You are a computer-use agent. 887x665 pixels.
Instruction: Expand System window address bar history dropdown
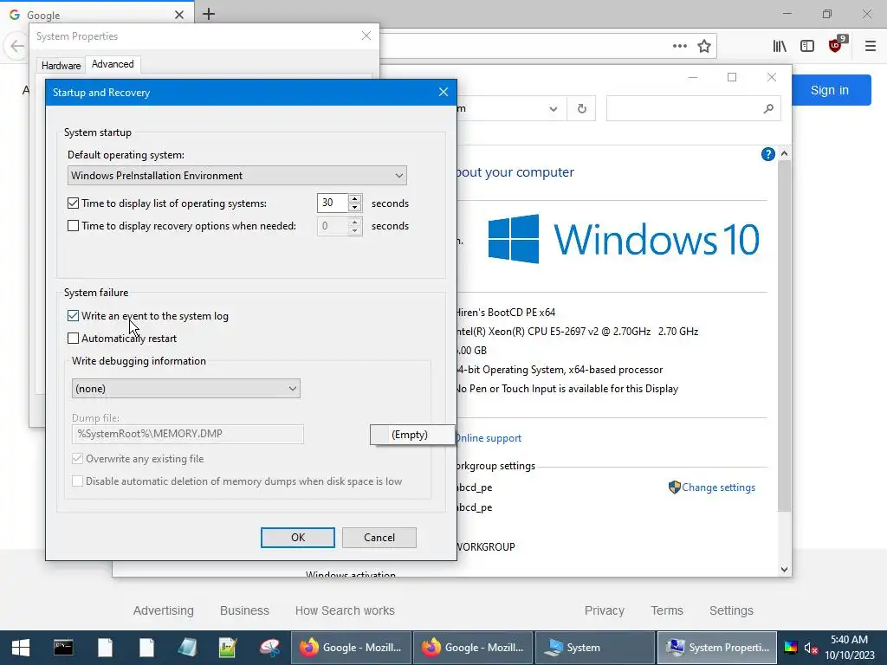(554, 108)
